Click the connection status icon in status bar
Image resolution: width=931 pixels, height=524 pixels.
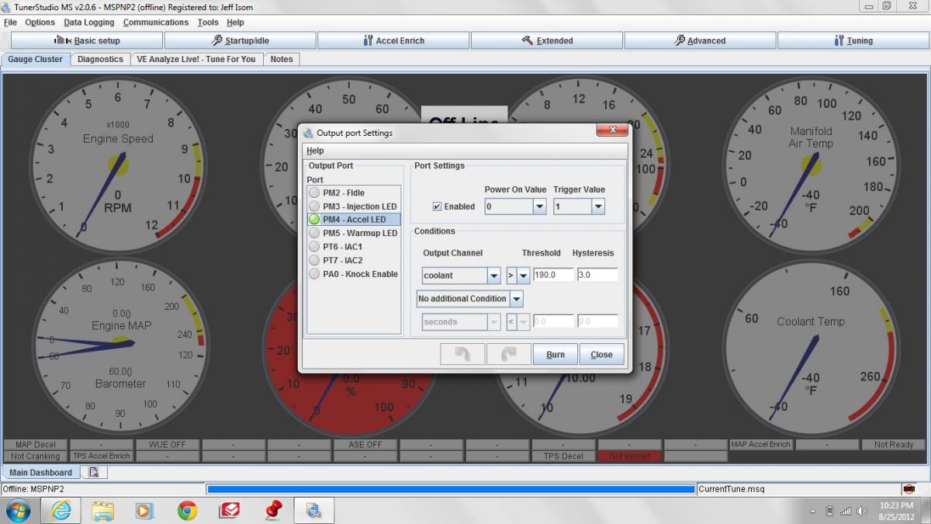pyautogui.click(x=908, y=489)
